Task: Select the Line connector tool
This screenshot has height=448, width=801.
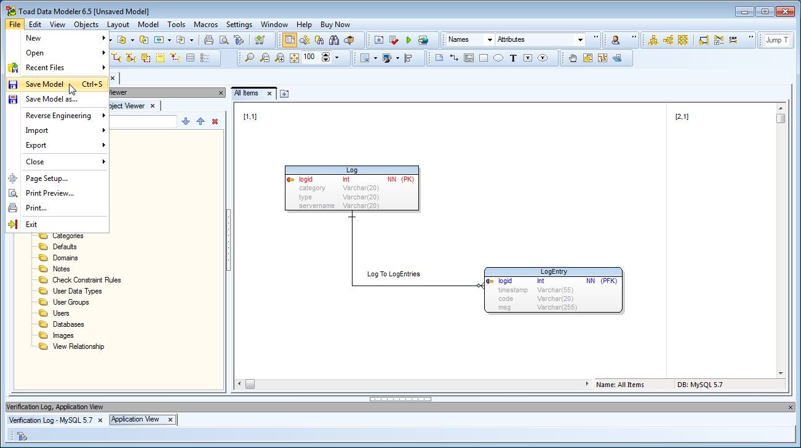Action: (x=454, y=58)
